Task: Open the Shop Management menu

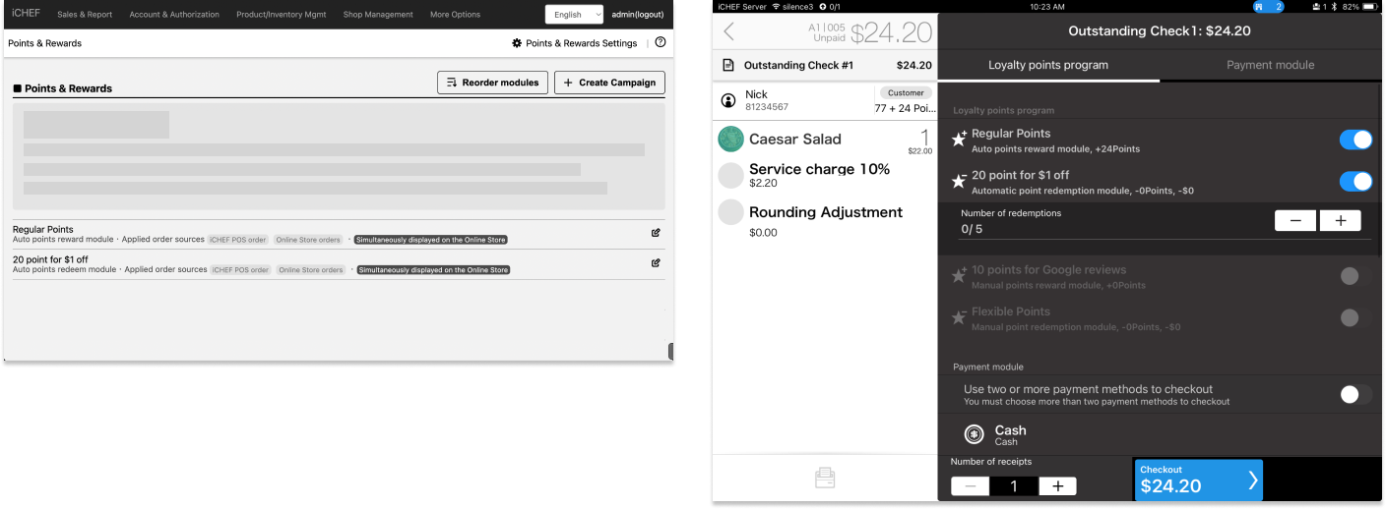Action: tap(378, 15)
